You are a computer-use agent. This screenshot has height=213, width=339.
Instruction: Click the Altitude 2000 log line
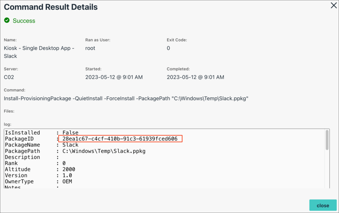click(40, 169)
